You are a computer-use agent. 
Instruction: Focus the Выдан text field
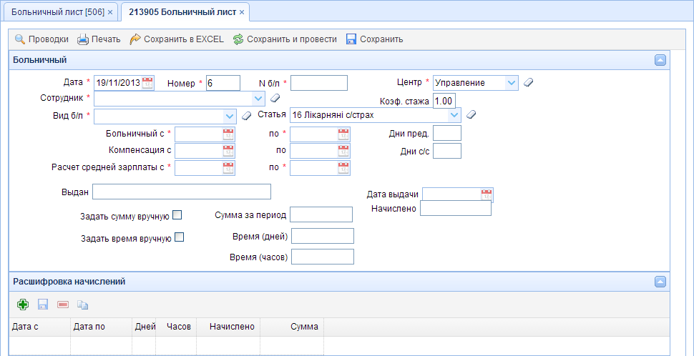182,192
